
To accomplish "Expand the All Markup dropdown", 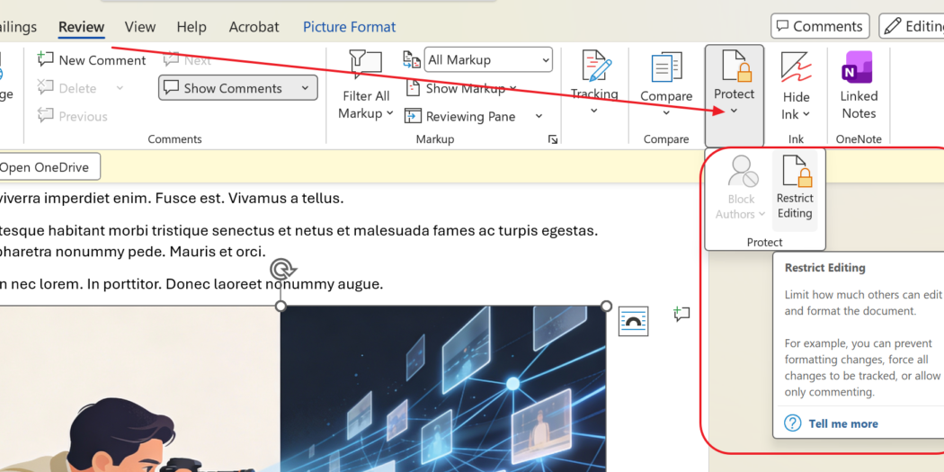I will pos(546,60).
